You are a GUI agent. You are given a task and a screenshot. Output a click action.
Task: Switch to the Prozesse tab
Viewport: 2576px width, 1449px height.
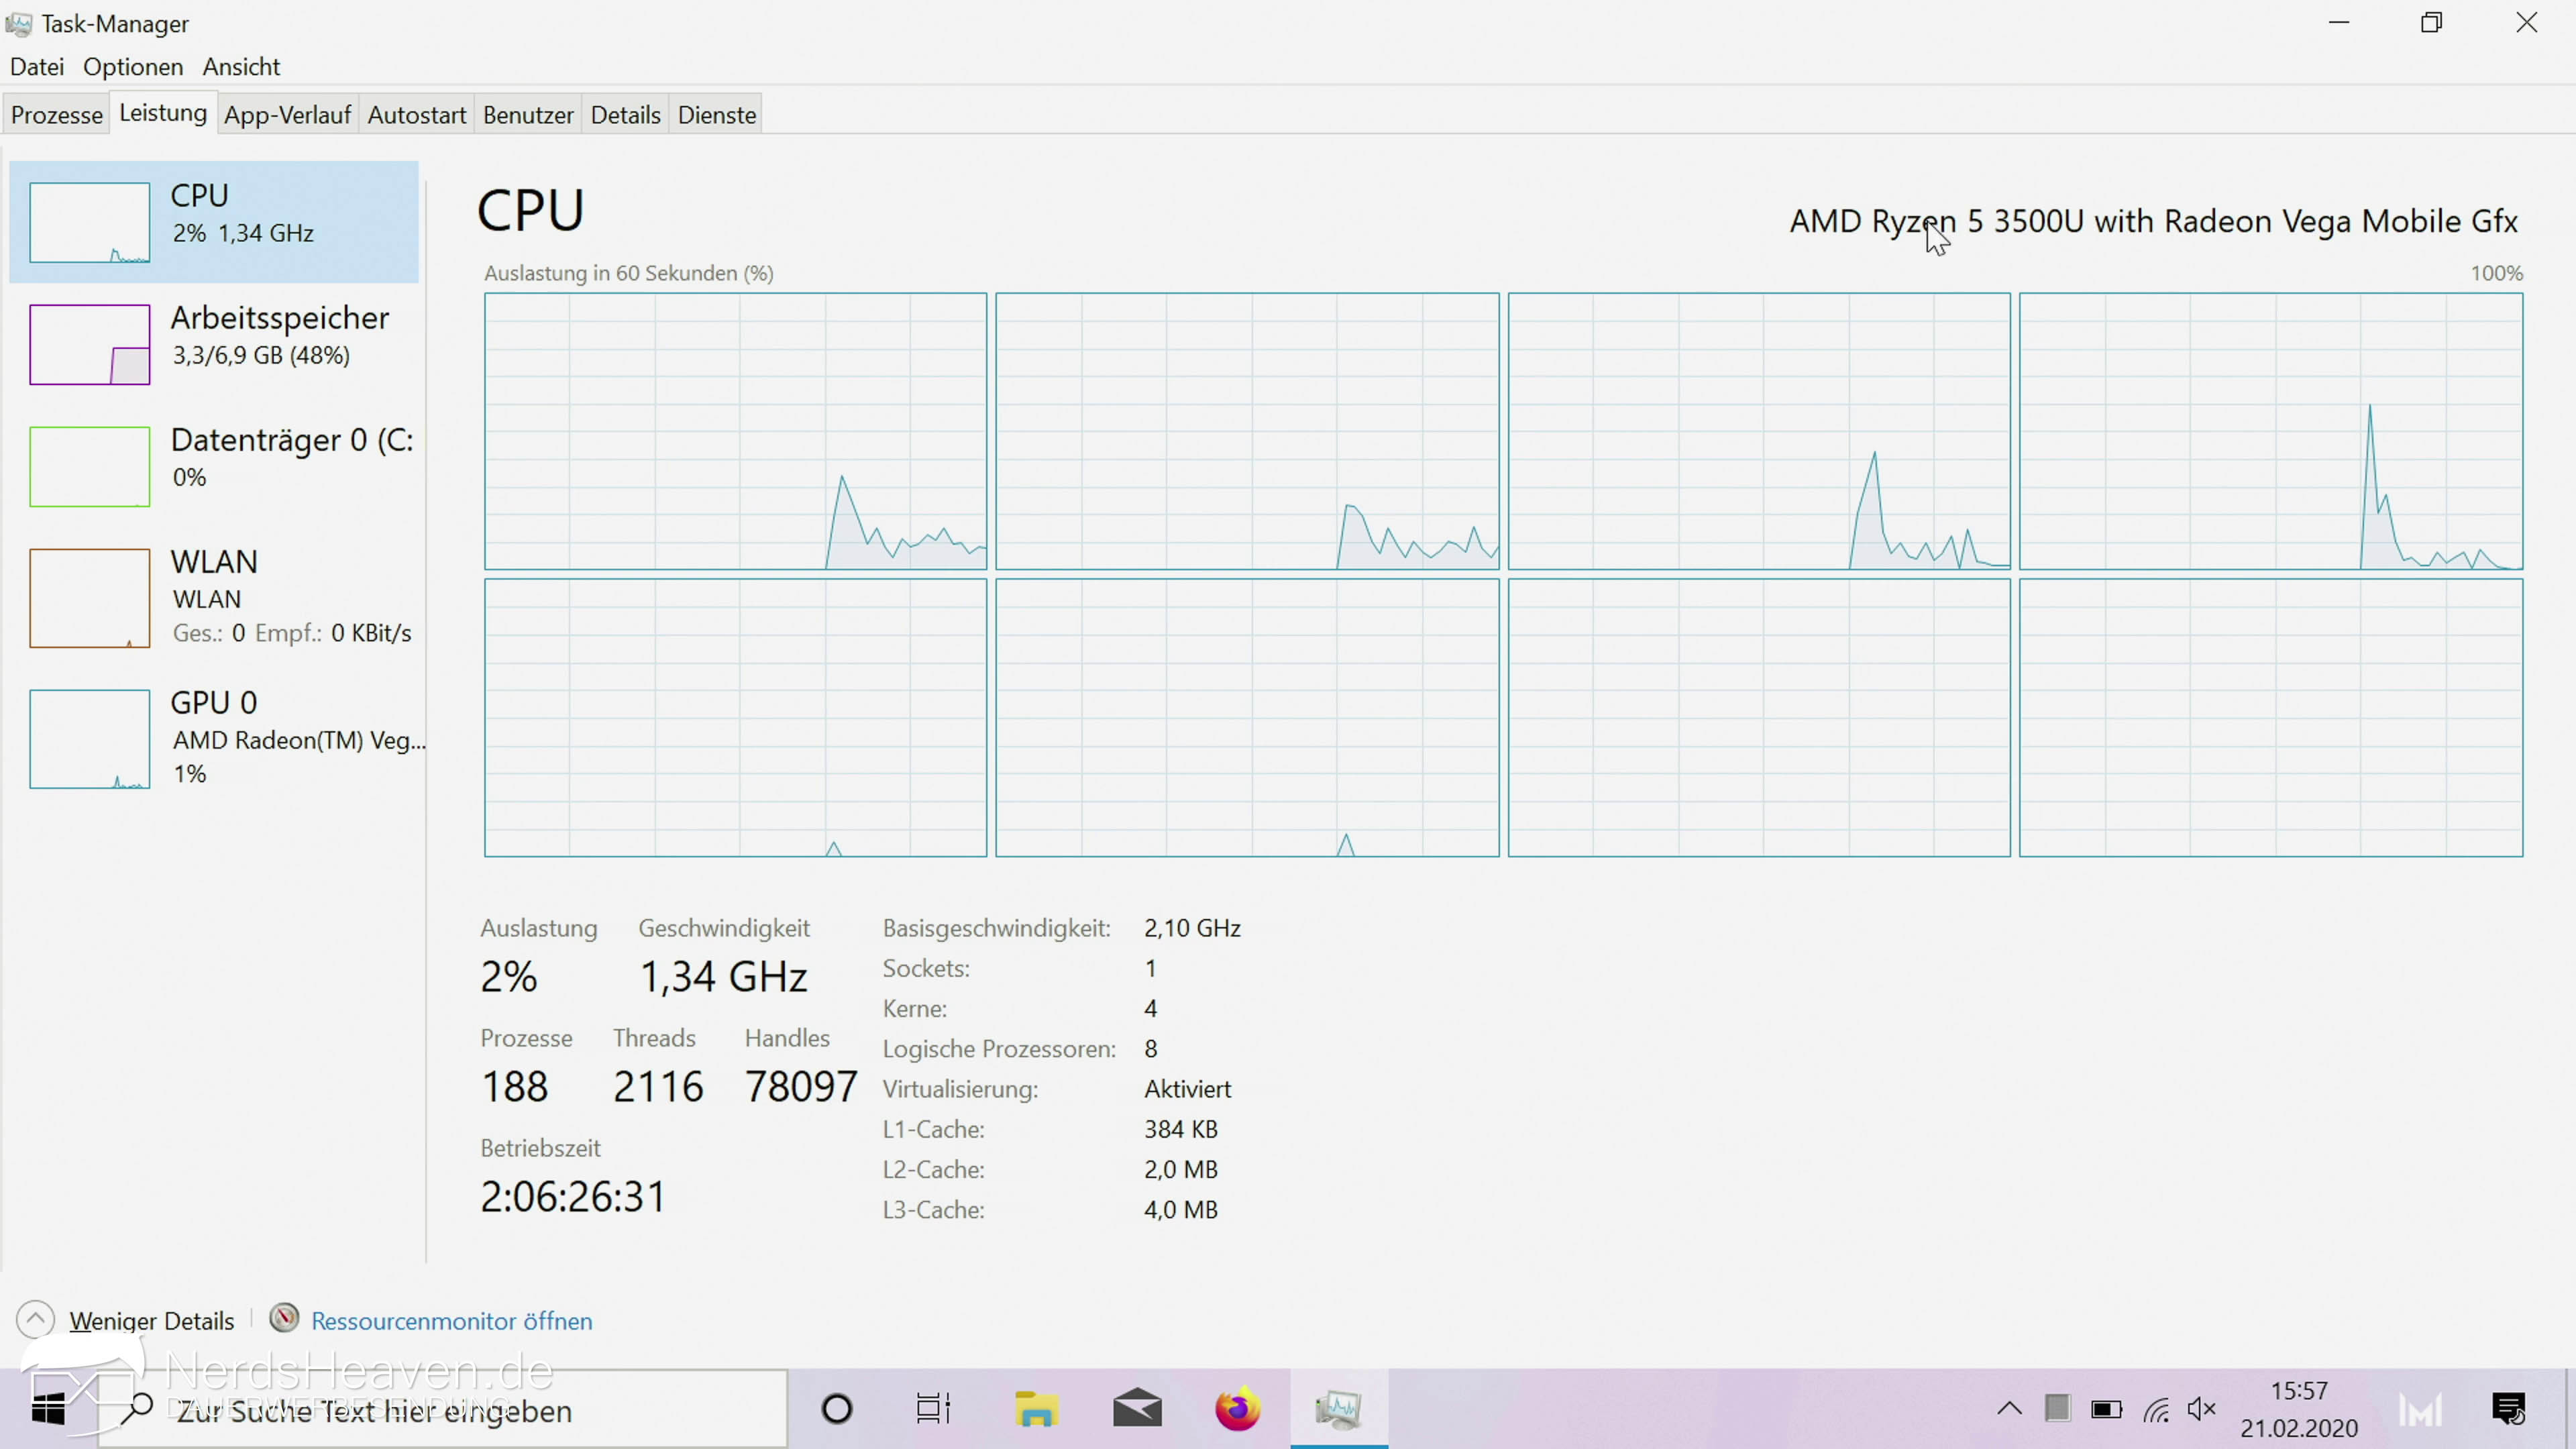point(57,115)
